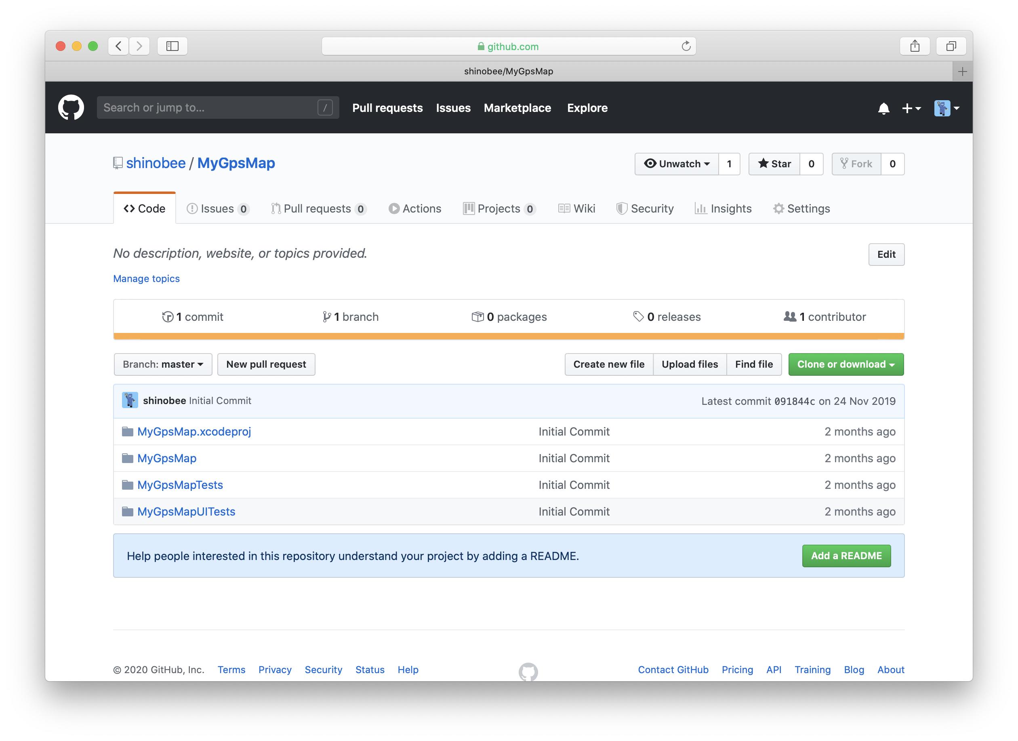Click shinobee's avatar in the commit row
Image resolution: width=1018 pixels, height=741 pixels.
pyautogui.click(x=129, y=400)
